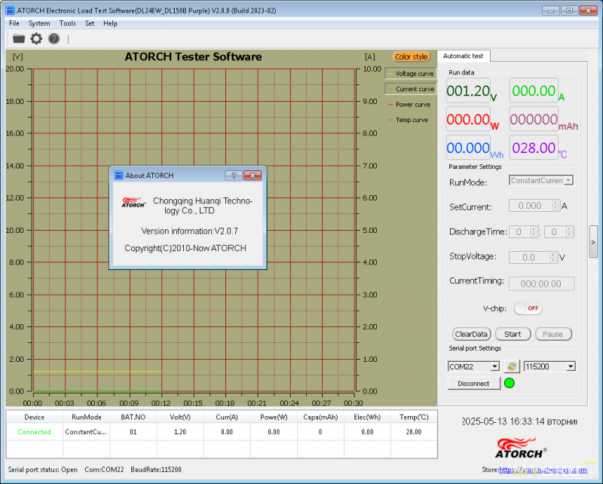Expand the side panel with the > arrow
The width and height of the screenshot is (603, 484).
tap(593, 242)
